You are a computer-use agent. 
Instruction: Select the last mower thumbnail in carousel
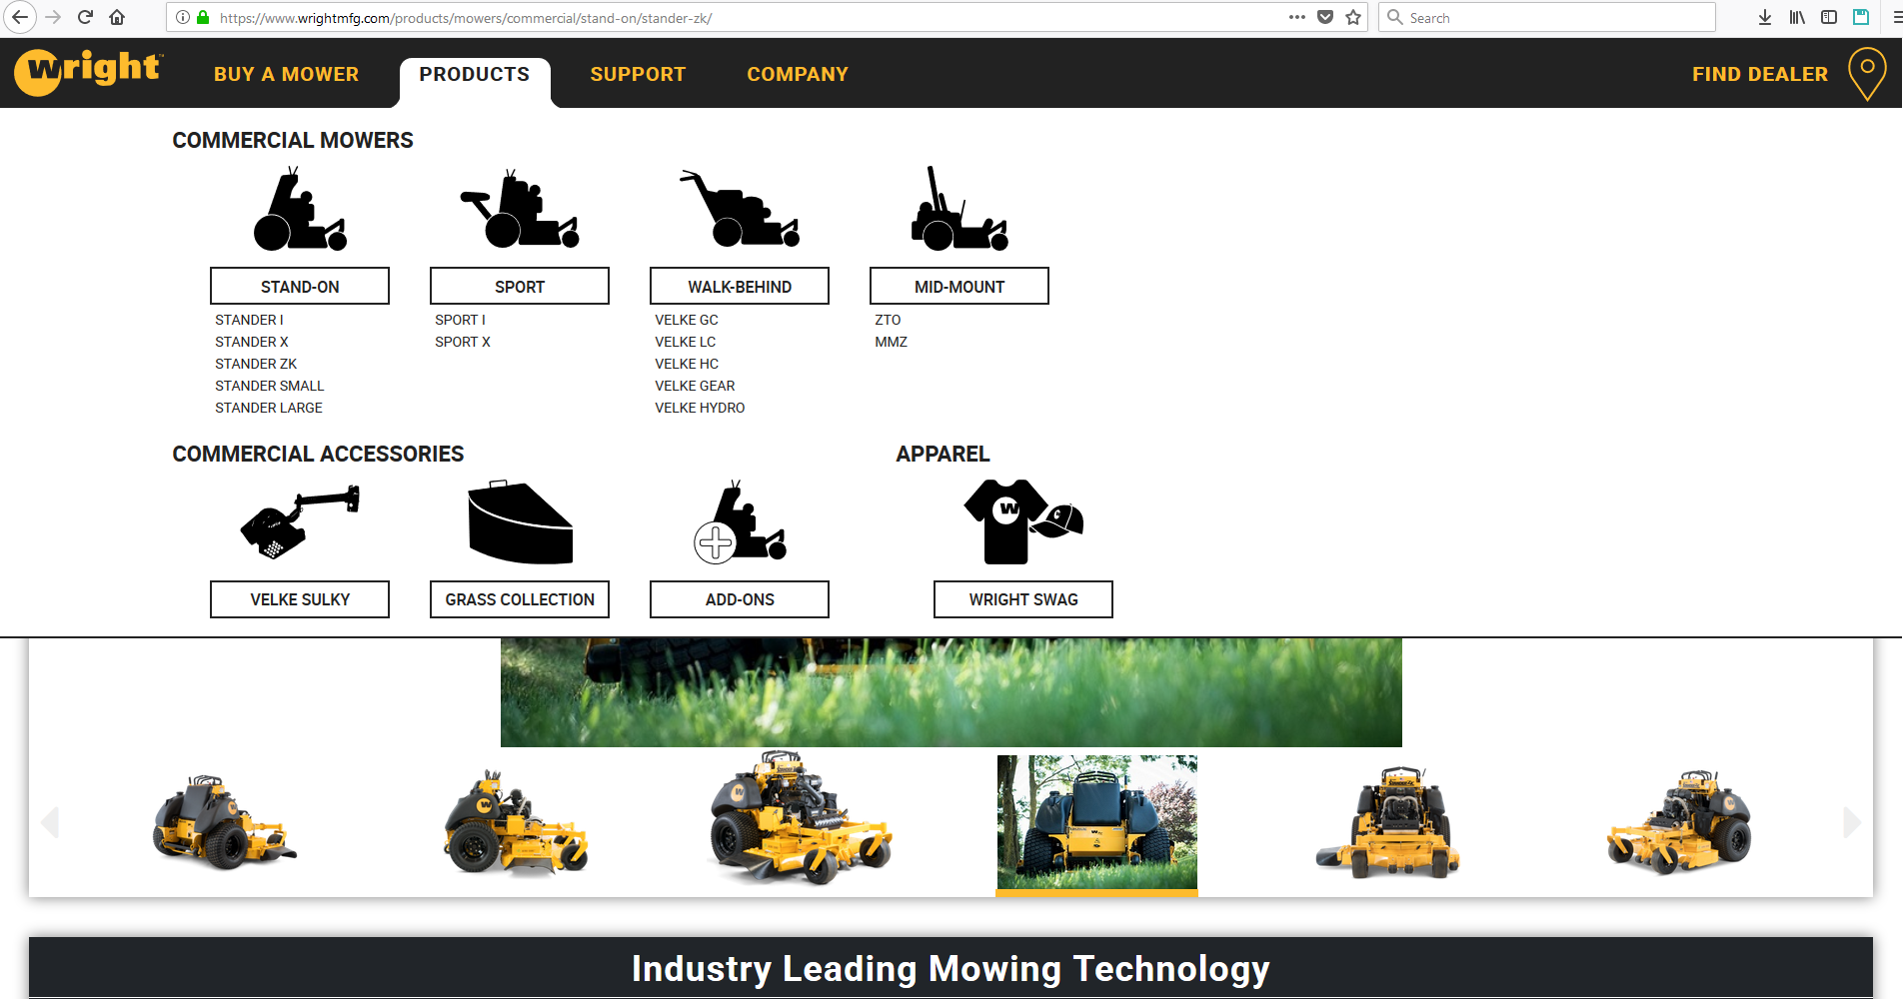[1679, 822]
